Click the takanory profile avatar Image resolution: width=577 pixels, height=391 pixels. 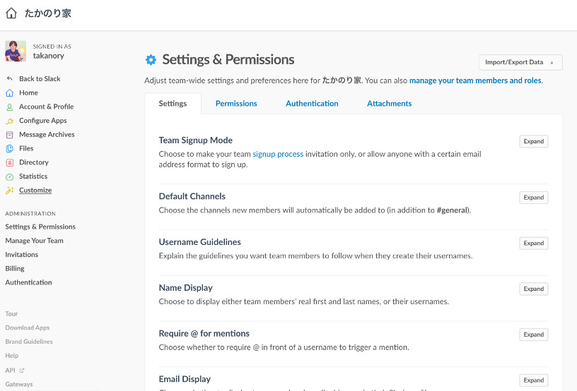(16, 51)
